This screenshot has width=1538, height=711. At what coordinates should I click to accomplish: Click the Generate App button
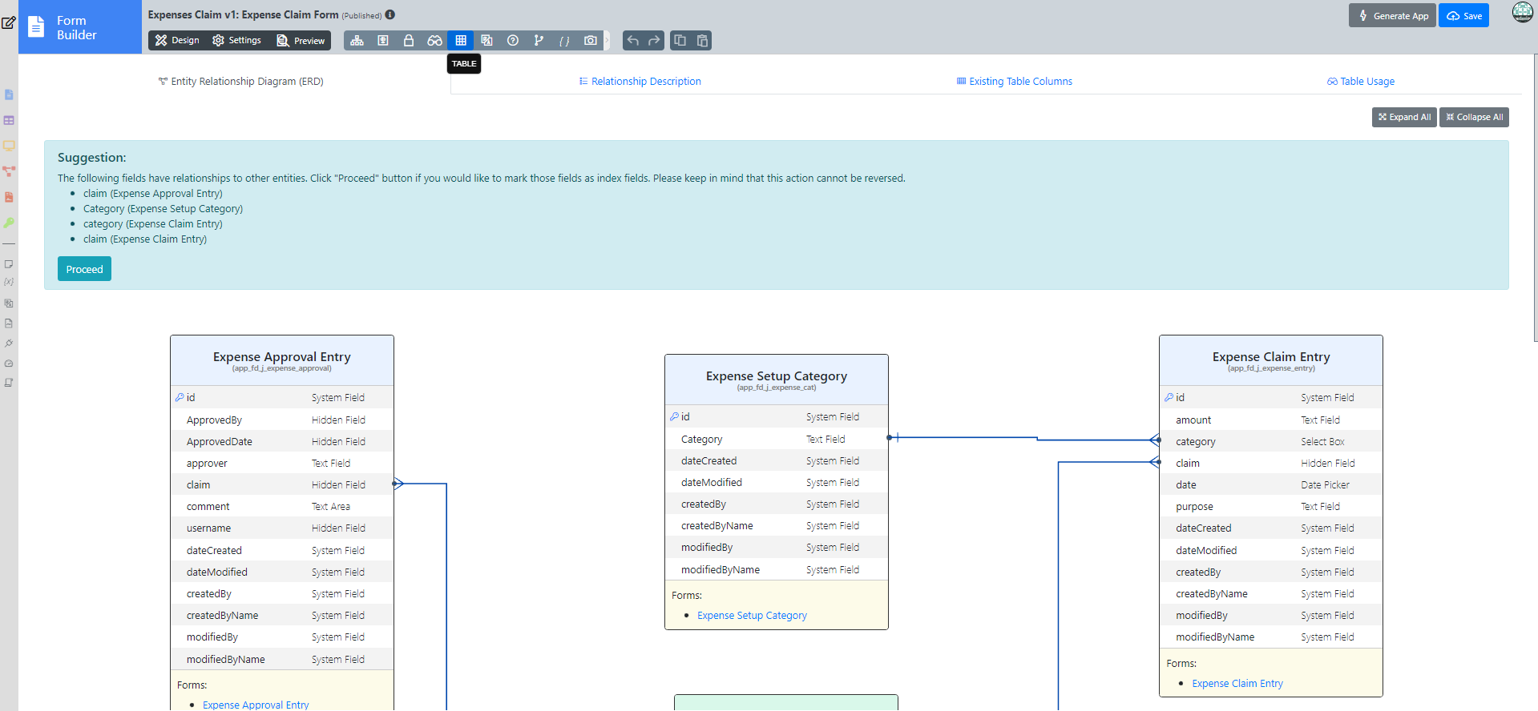point(1392,16)
